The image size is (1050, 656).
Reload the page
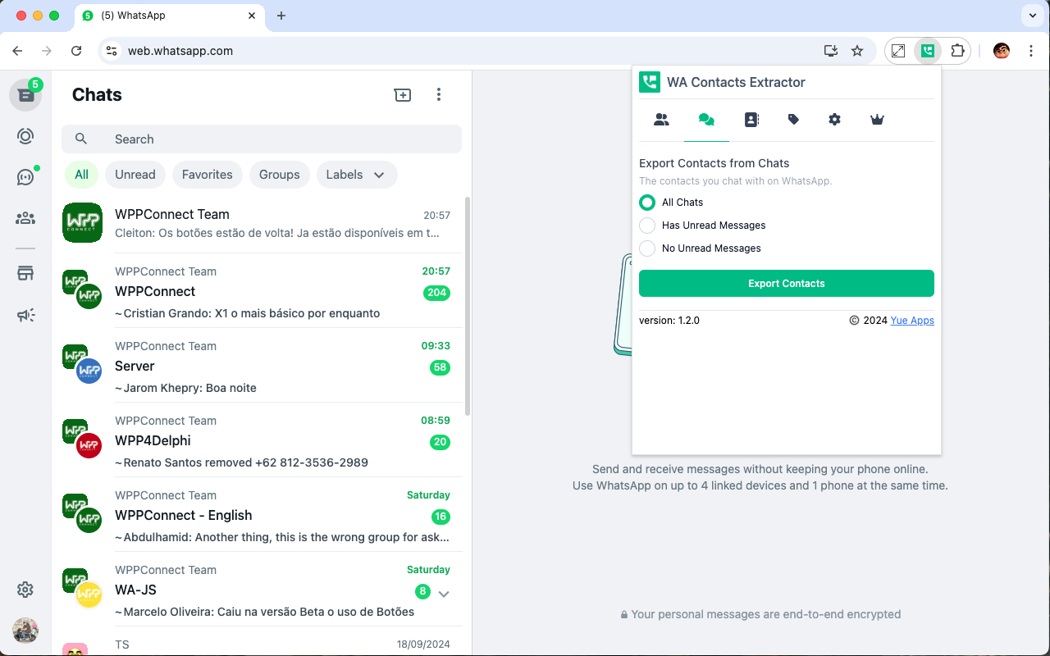click(76, 51)
